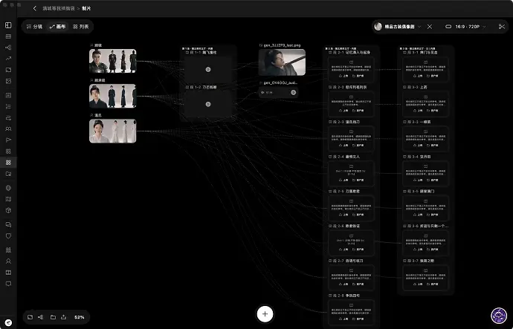Screen dimensions: 513x329
Task: Select the 段 3-2 segment title
Action: 415,87
